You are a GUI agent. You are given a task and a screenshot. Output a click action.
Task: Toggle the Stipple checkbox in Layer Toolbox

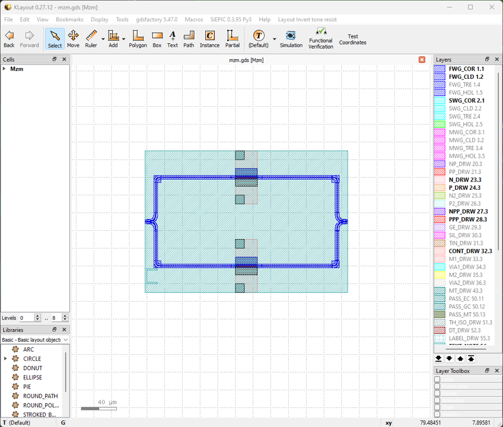click(x=437, y=393)
